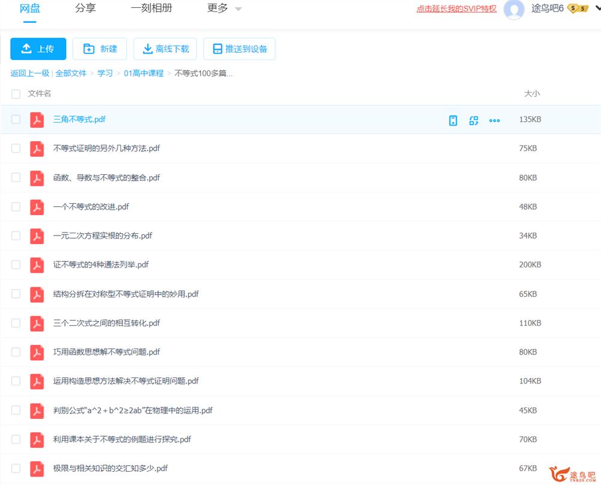The height and width of the screenshot is (485, 601).
Task: Click the 点击延长我的SVIP特权 link
Action: [x=457, y=9]
